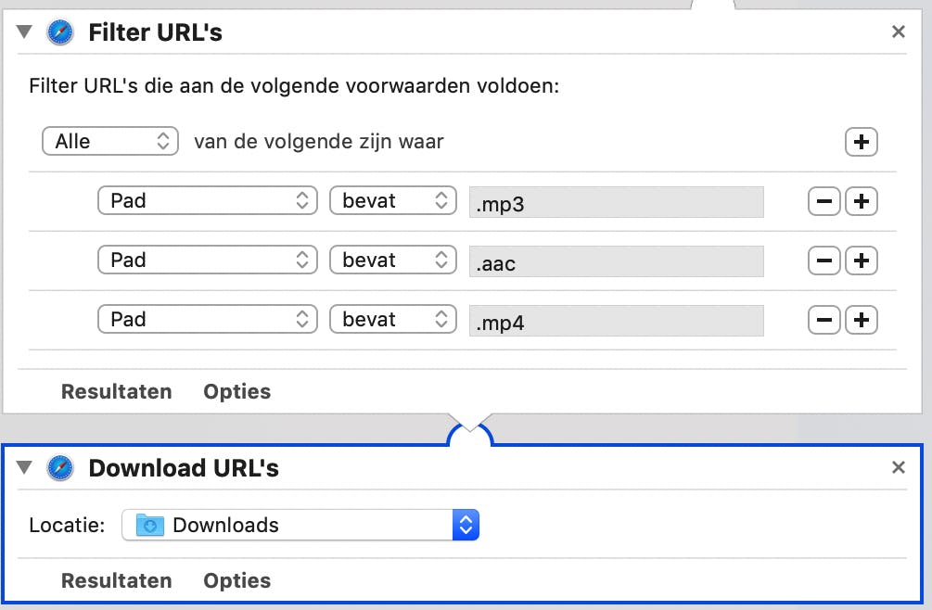Open the 'Alle' match dropdown
This screenshot has width=932, height=610.
point(109,142)
